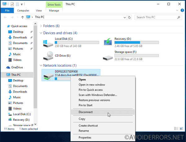Open the Help question mark icon
Screen dimensions: 186x142
click(x=182, y=10)
